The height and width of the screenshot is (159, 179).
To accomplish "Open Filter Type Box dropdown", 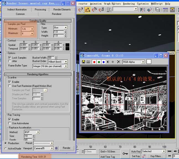I will tap(65, 27).
